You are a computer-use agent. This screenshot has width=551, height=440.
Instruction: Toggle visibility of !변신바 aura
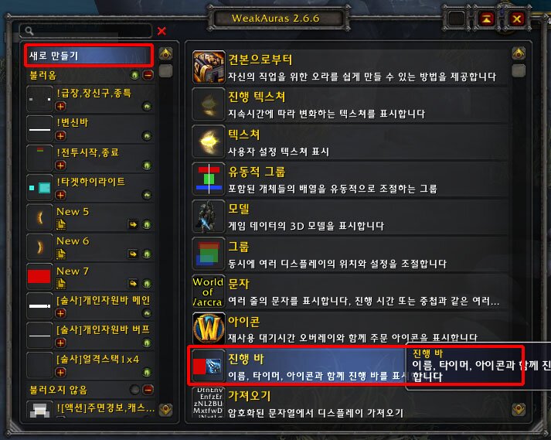147,136
